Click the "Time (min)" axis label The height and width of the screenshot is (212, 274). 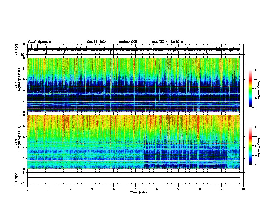[x=138, y=192]
